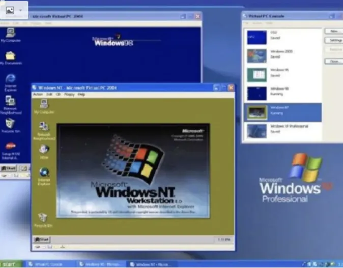Click the Virtual PC Console title bar icon
This screenshot has width=343, height=268.
tap(245, 16)
